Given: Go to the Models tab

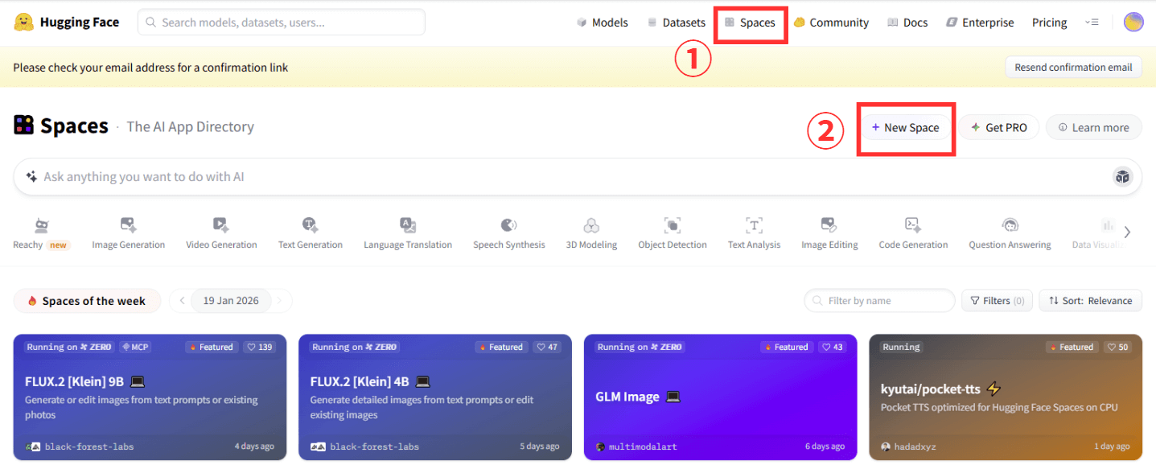Looking at the screenshot, I should pos(603,23).
